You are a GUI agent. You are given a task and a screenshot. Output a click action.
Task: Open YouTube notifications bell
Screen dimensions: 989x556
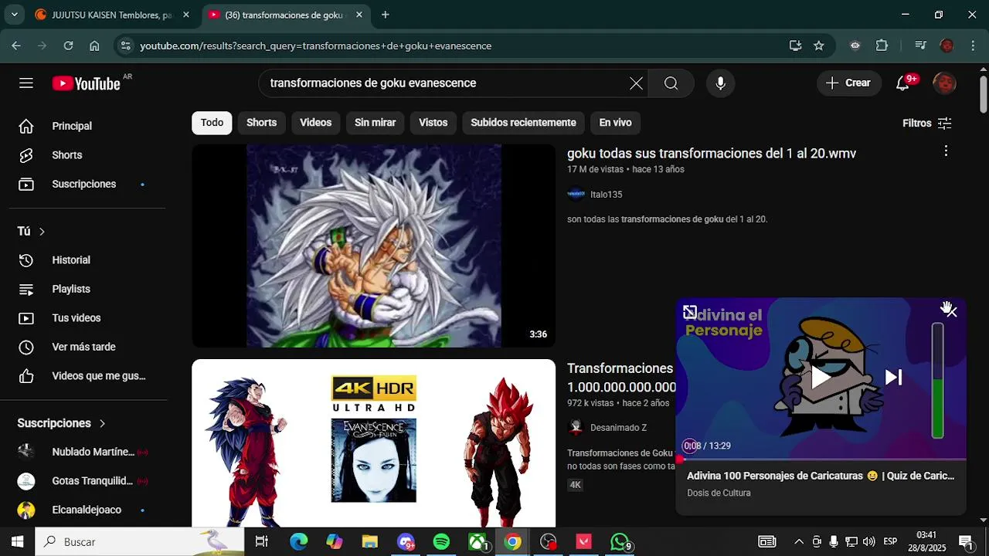[903, 83]
